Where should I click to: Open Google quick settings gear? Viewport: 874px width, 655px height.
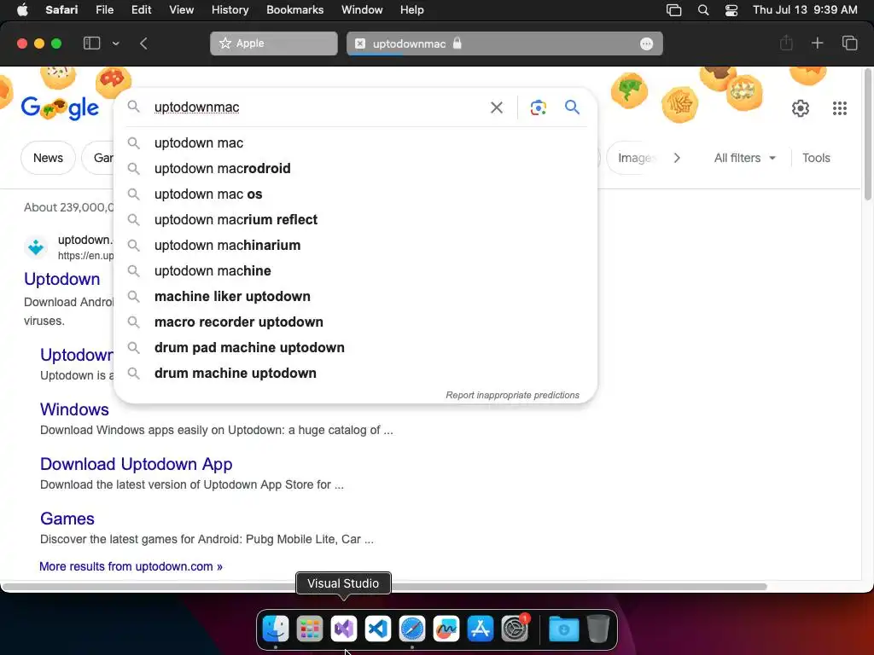801,108
